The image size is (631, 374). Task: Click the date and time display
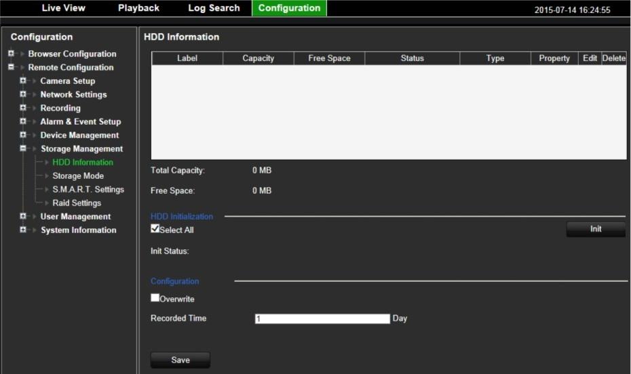572,10
